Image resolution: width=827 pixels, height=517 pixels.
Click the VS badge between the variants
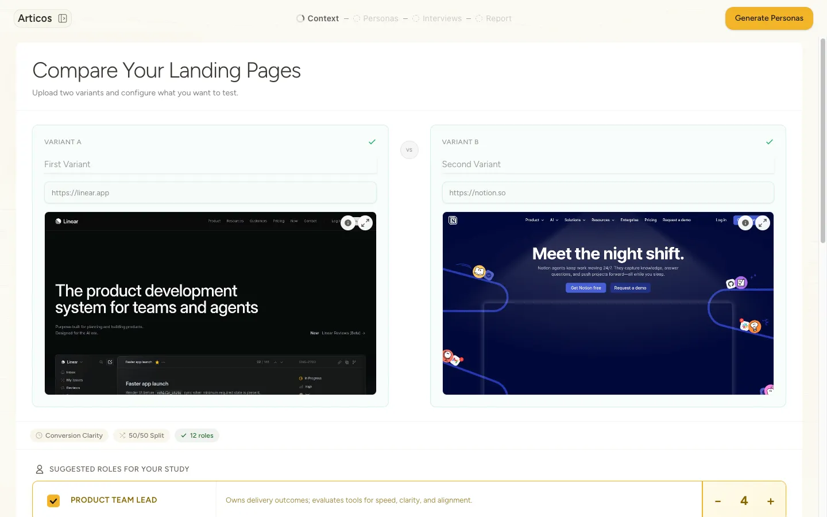click(409, 150)
